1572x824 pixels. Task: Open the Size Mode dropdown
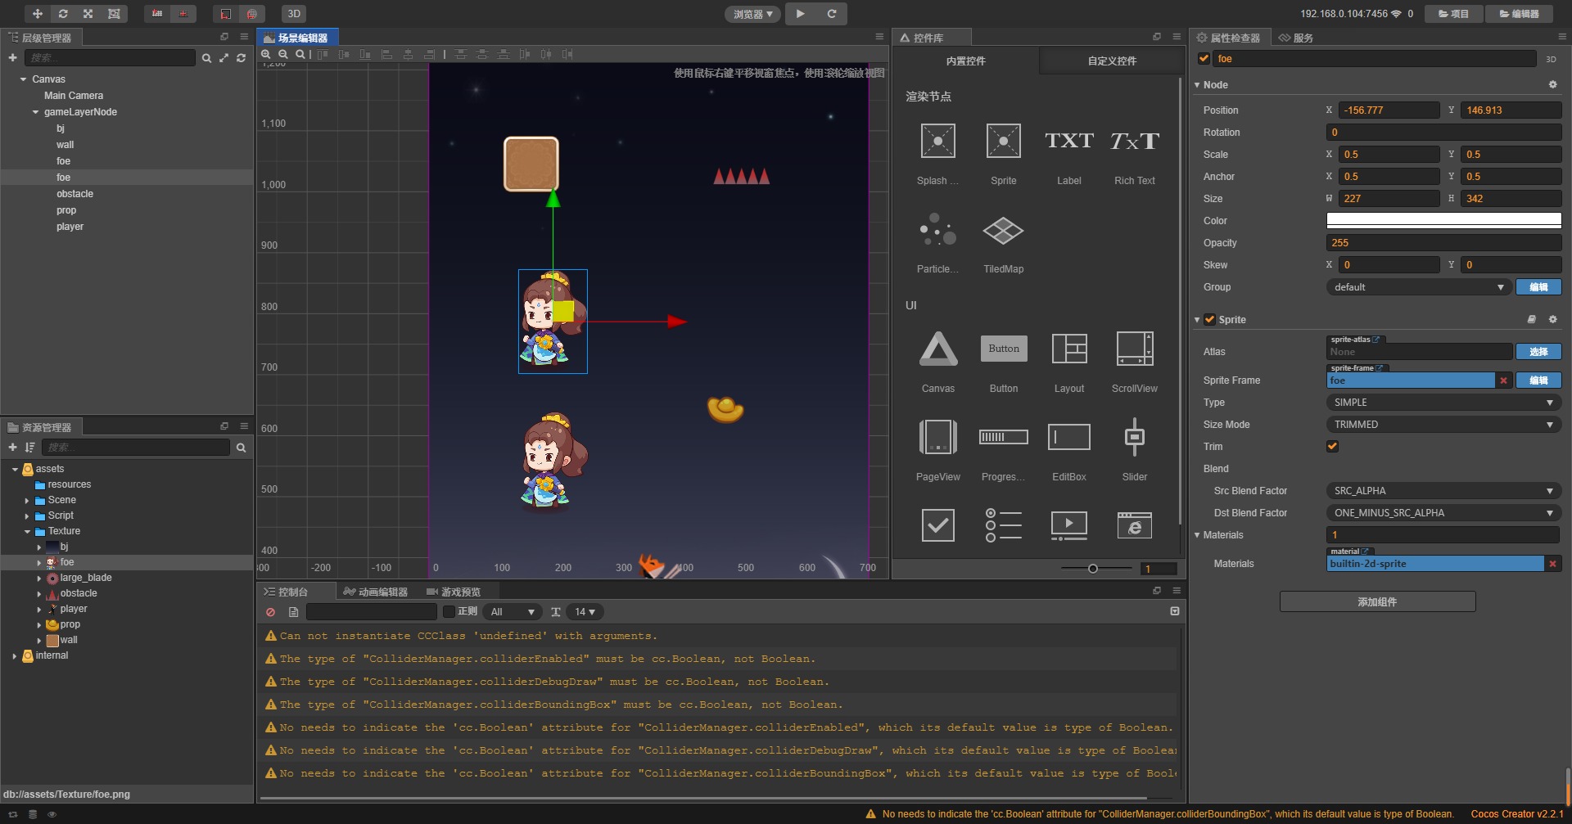click(x=1443, y=425)
